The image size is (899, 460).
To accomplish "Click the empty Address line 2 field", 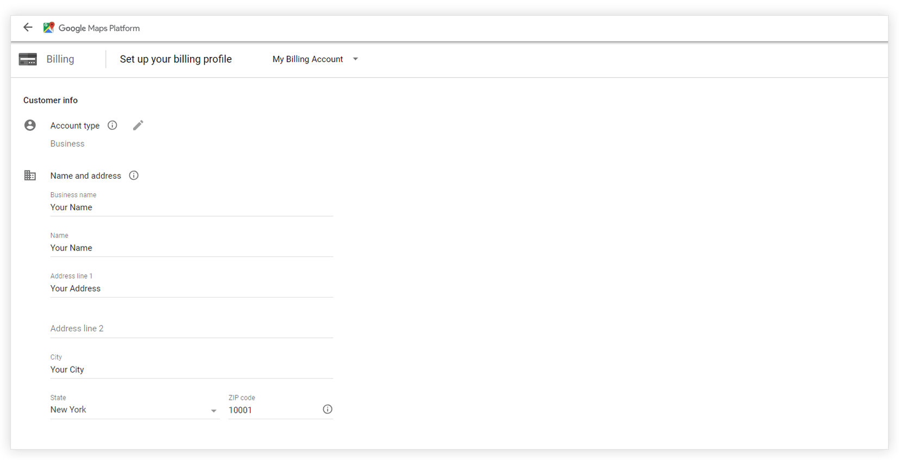I will 191,329.
